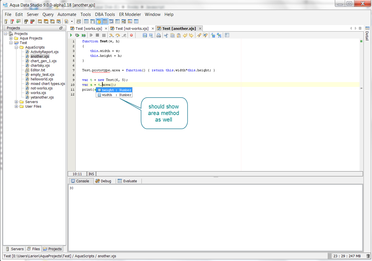Image resolution: width=372 pixels, height=261 pixels.
Task: Click the Step Into debug icon
Action: pyautogui.click(x=111, y=35)
